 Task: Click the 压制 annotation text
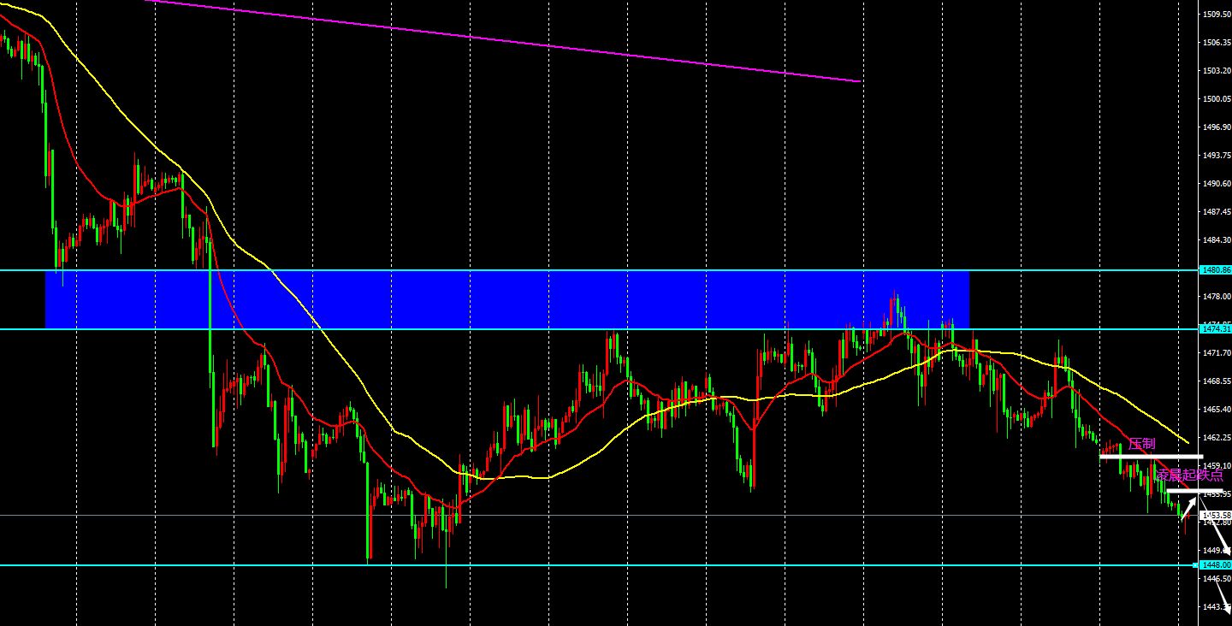pyautogui.click(x=1141, y=444)
